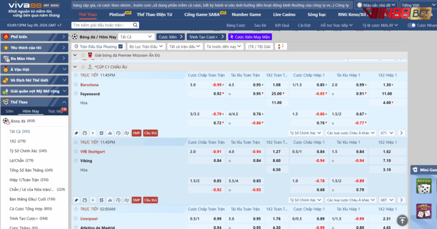Image resolution: width=437 pixels, height=229 pixels.
Task: Show statistics bar chart for Stuttgart match
Action: click(110, 200)
